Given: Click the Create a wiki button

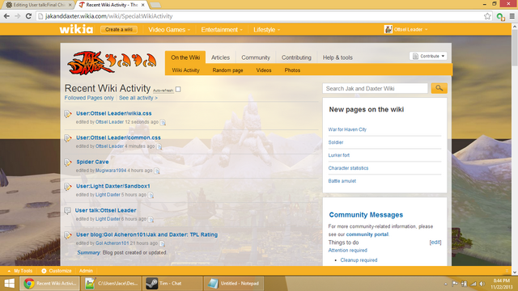Looking at the screenshot, I should click(119, 30).
